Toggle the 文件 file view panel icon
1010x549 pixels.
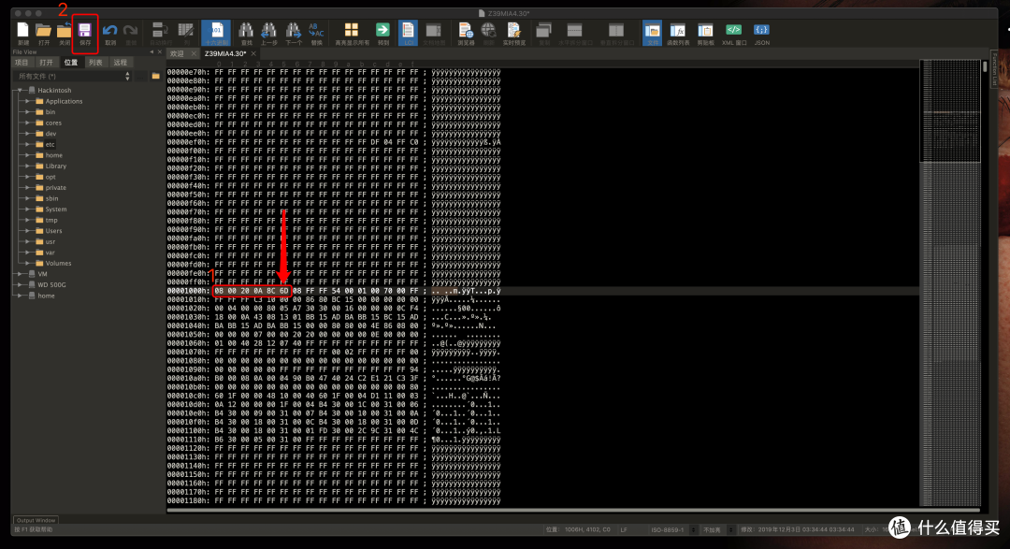tap(652, 32)
